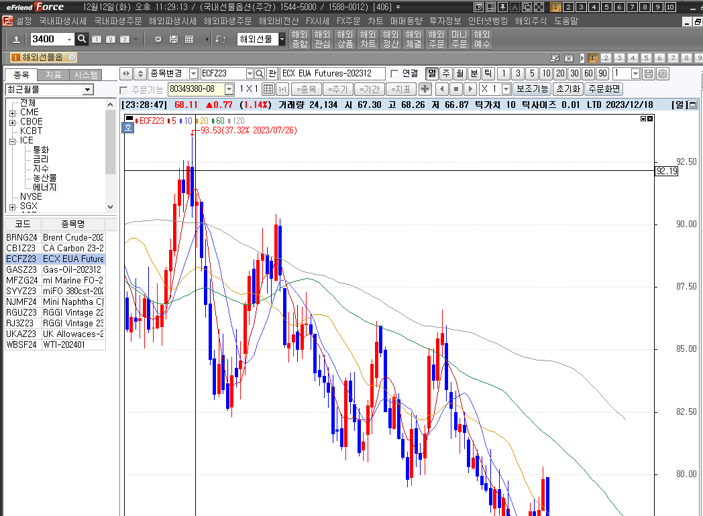Open the 차트 menu in the menu bar
Viewport: 703px width, 516px height.
point(375,21)
